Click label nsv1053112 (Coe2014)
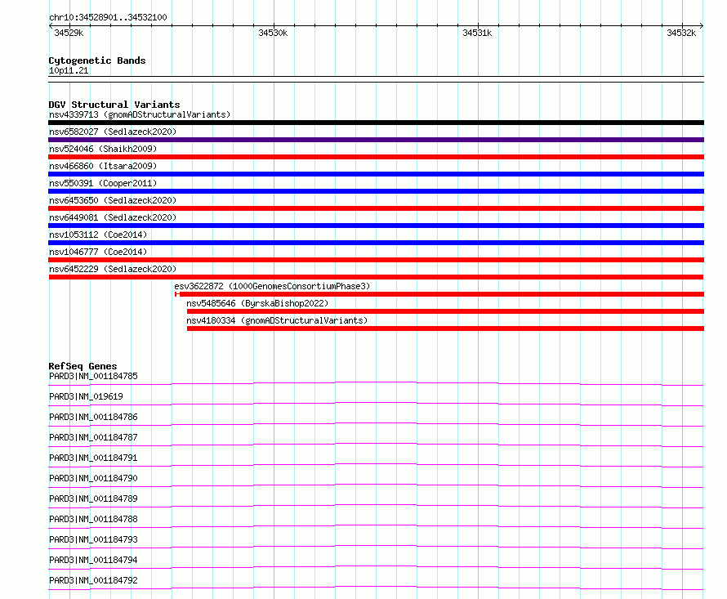Screen dimensions: 727x599 pyautogui.click(x=98, y=235)
